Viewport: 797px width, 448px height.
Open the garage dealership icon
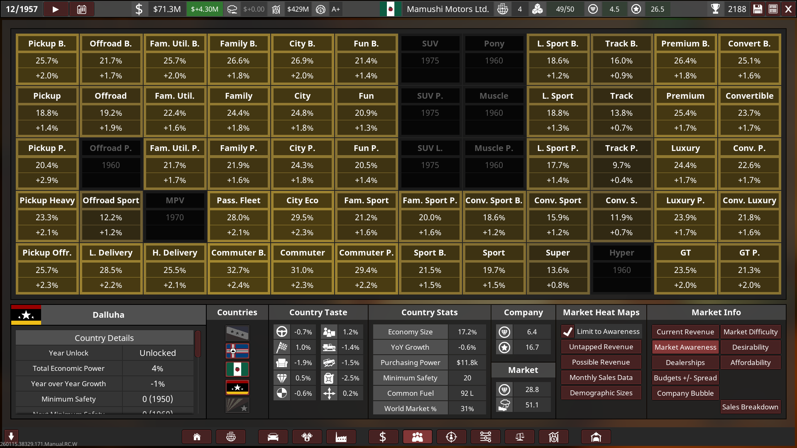pyautogui.click(x=596, y=437)
